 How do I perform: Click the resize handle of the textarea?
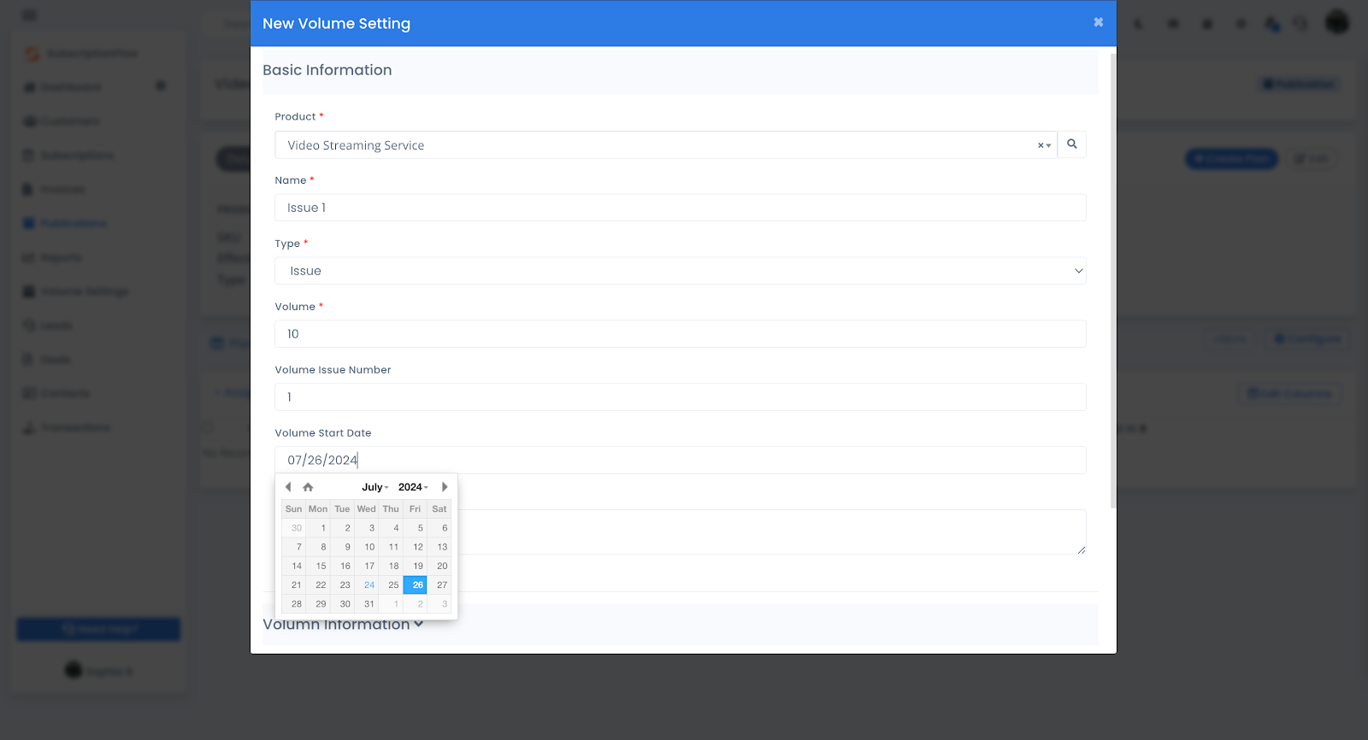click(x=1082, y=549)
